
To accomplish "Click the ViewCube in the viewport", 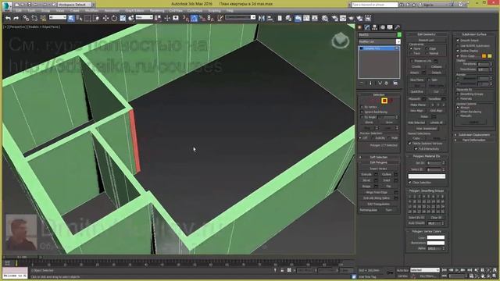I will pyautogui.click(x=341, y=41).
